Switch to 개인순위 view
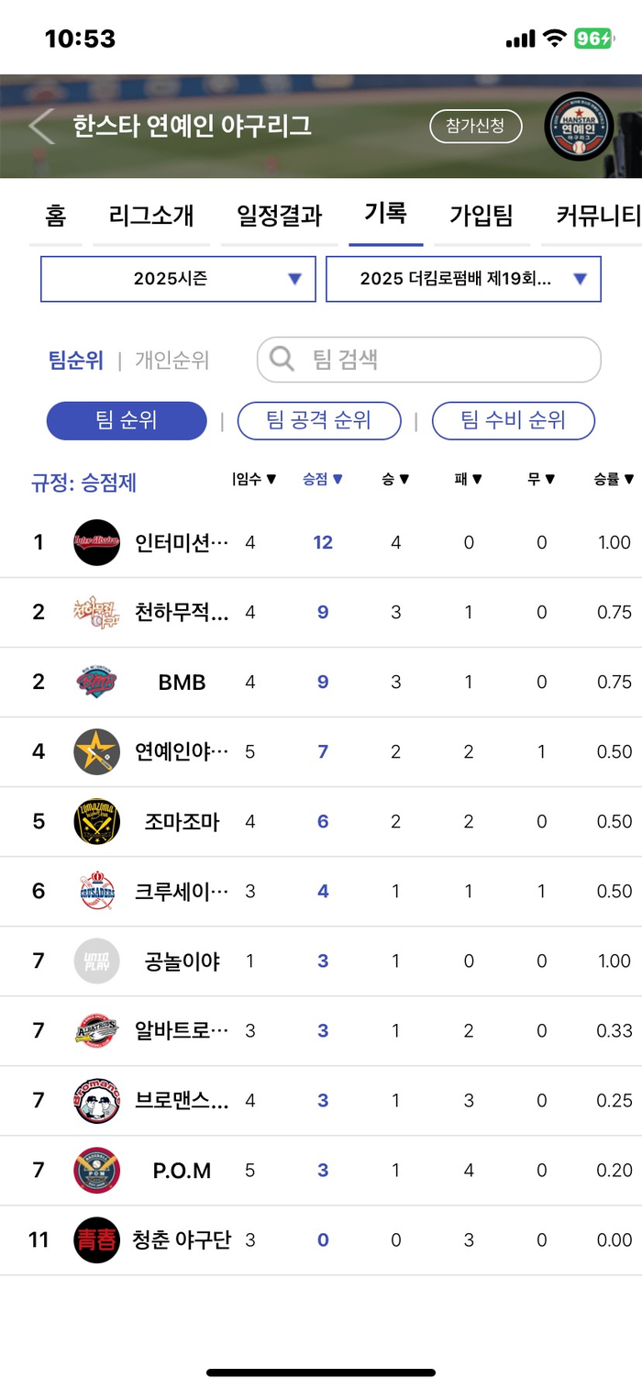The width and height of the screenshot is (642, 1389). (172, 361)
